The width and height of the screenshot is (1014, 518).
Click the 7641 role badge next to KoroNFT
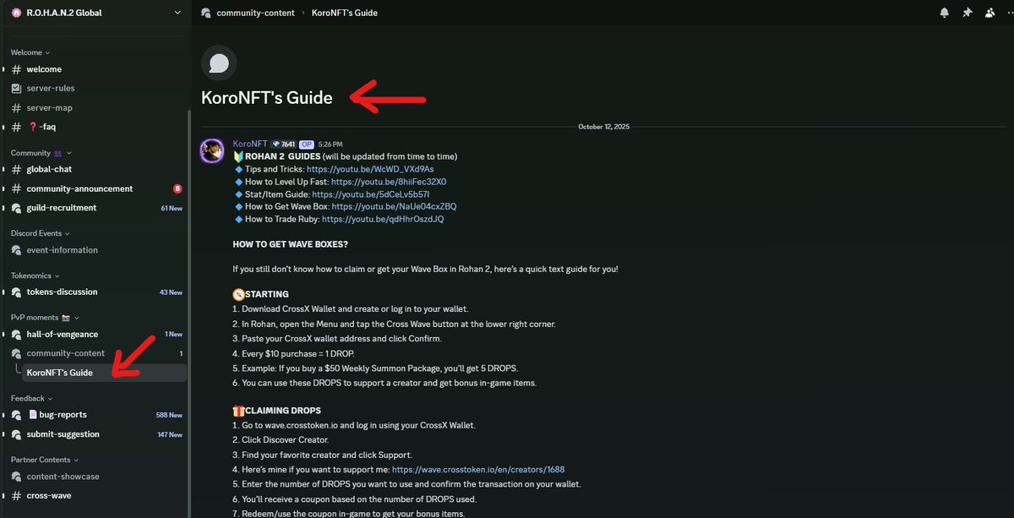pyautogui.click(x=283, y=144)
